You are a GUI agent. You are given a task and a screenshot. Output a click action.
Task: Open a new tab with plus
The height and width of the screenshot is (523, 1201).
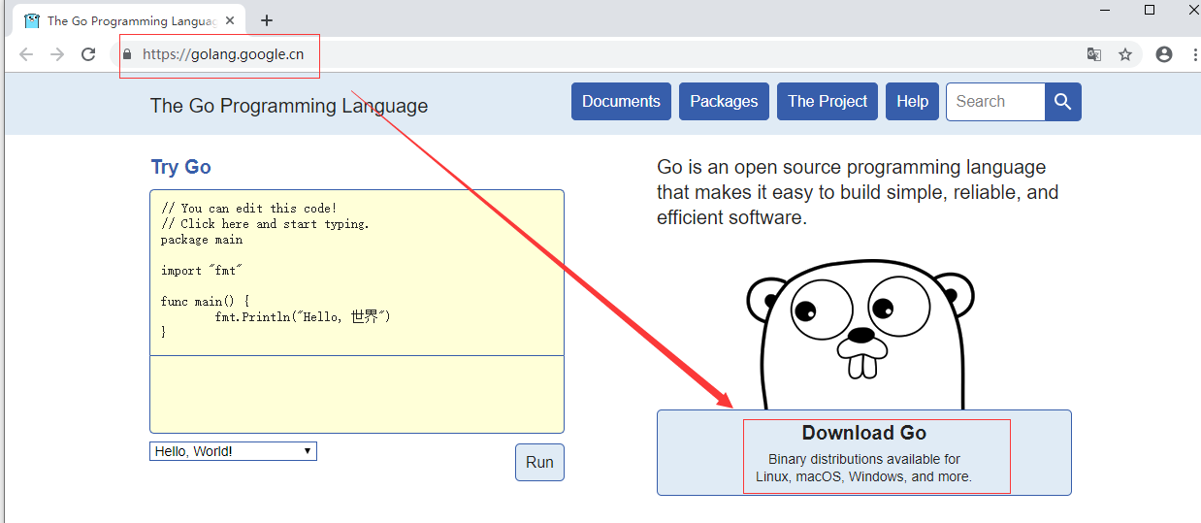[267, 20]
